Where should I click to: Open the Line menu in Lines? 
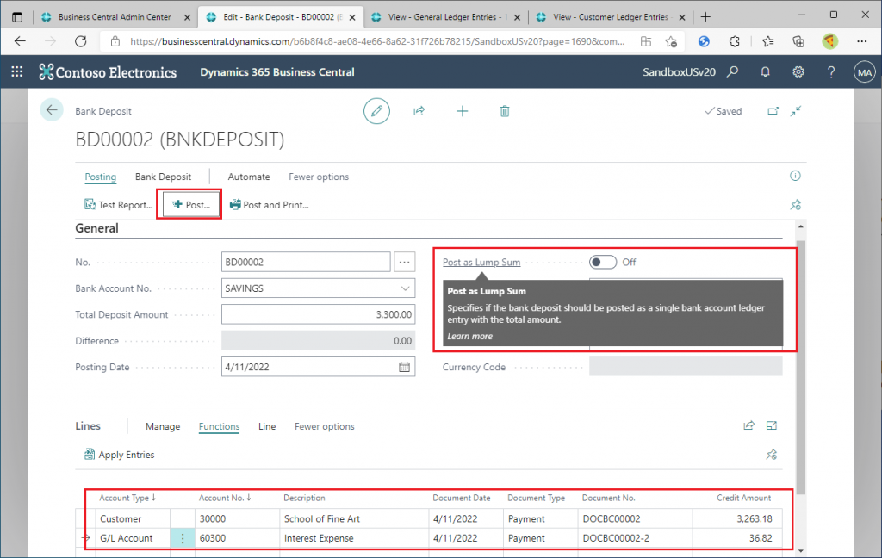(x=267, y=426)
